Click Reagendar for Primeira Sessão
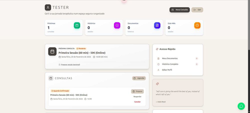The image size is (250, 113). point(137,96)
